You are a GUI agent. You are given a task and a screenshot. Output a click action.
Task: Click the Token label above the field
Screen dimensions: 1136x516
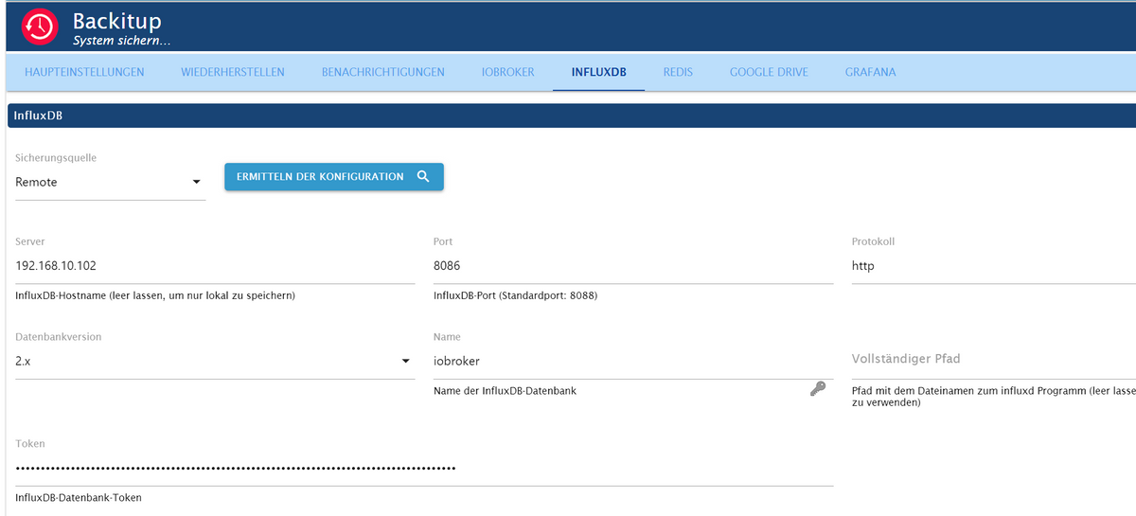point(30,443)
